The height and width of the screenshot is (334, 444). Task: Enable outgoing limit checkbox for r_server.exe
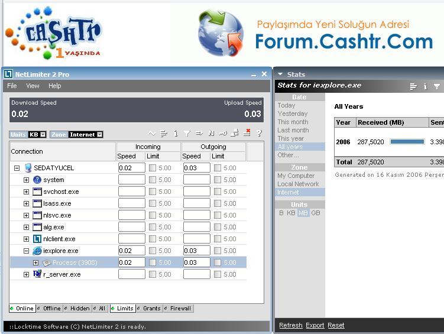[218, 274]
